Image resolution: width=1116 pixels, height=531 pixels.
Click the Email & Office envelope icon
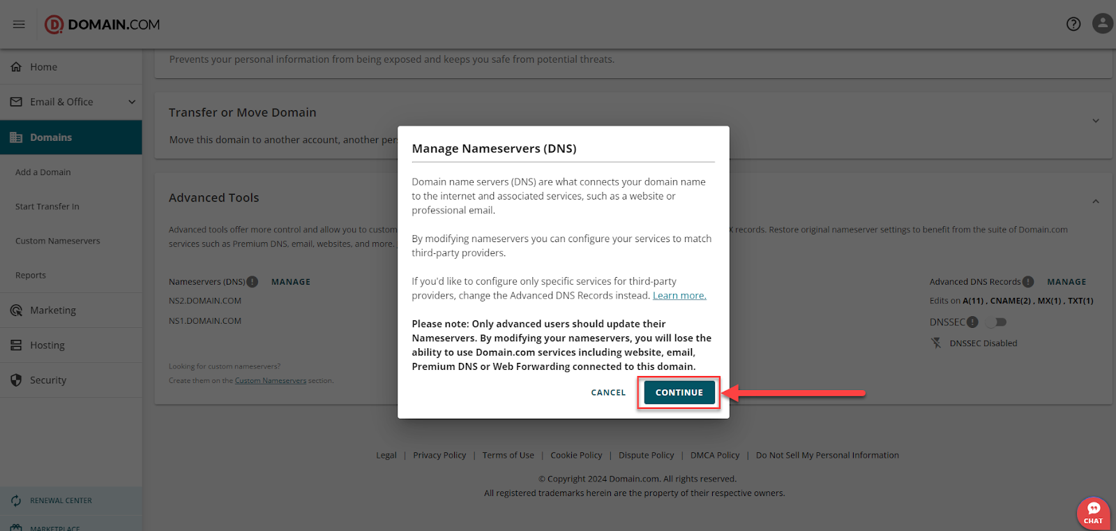point(16,102)
